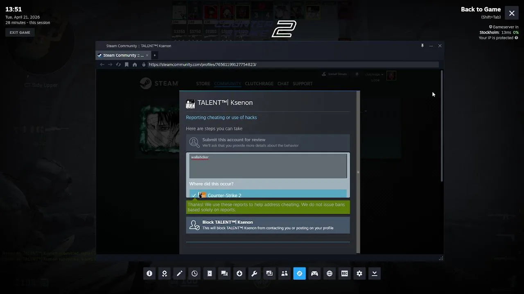The image size is (524, 294).
Task: Click the overlay window resize grip
Action: point(441,258)
